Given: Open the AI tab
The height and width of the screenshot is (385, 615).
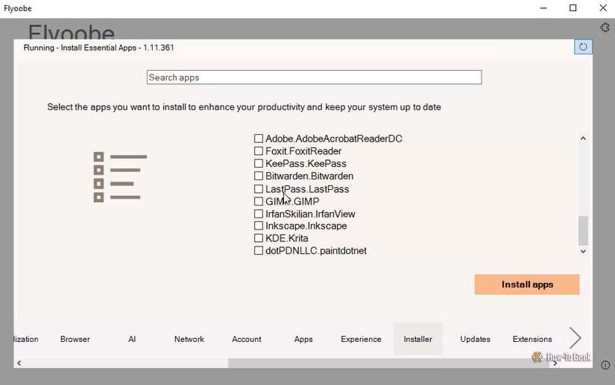Looking at the screenshot, I should [132, 339].
